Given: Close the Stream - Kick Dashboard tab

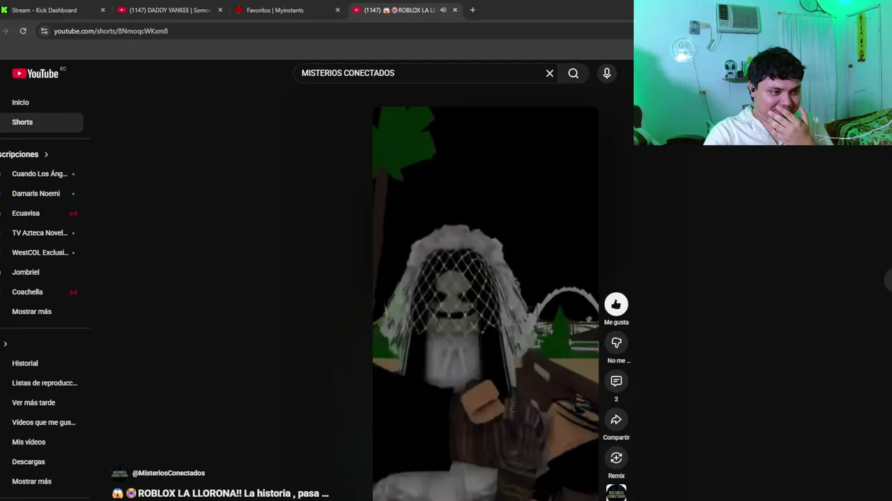Looking at the screenshot, I should point(102,10).
